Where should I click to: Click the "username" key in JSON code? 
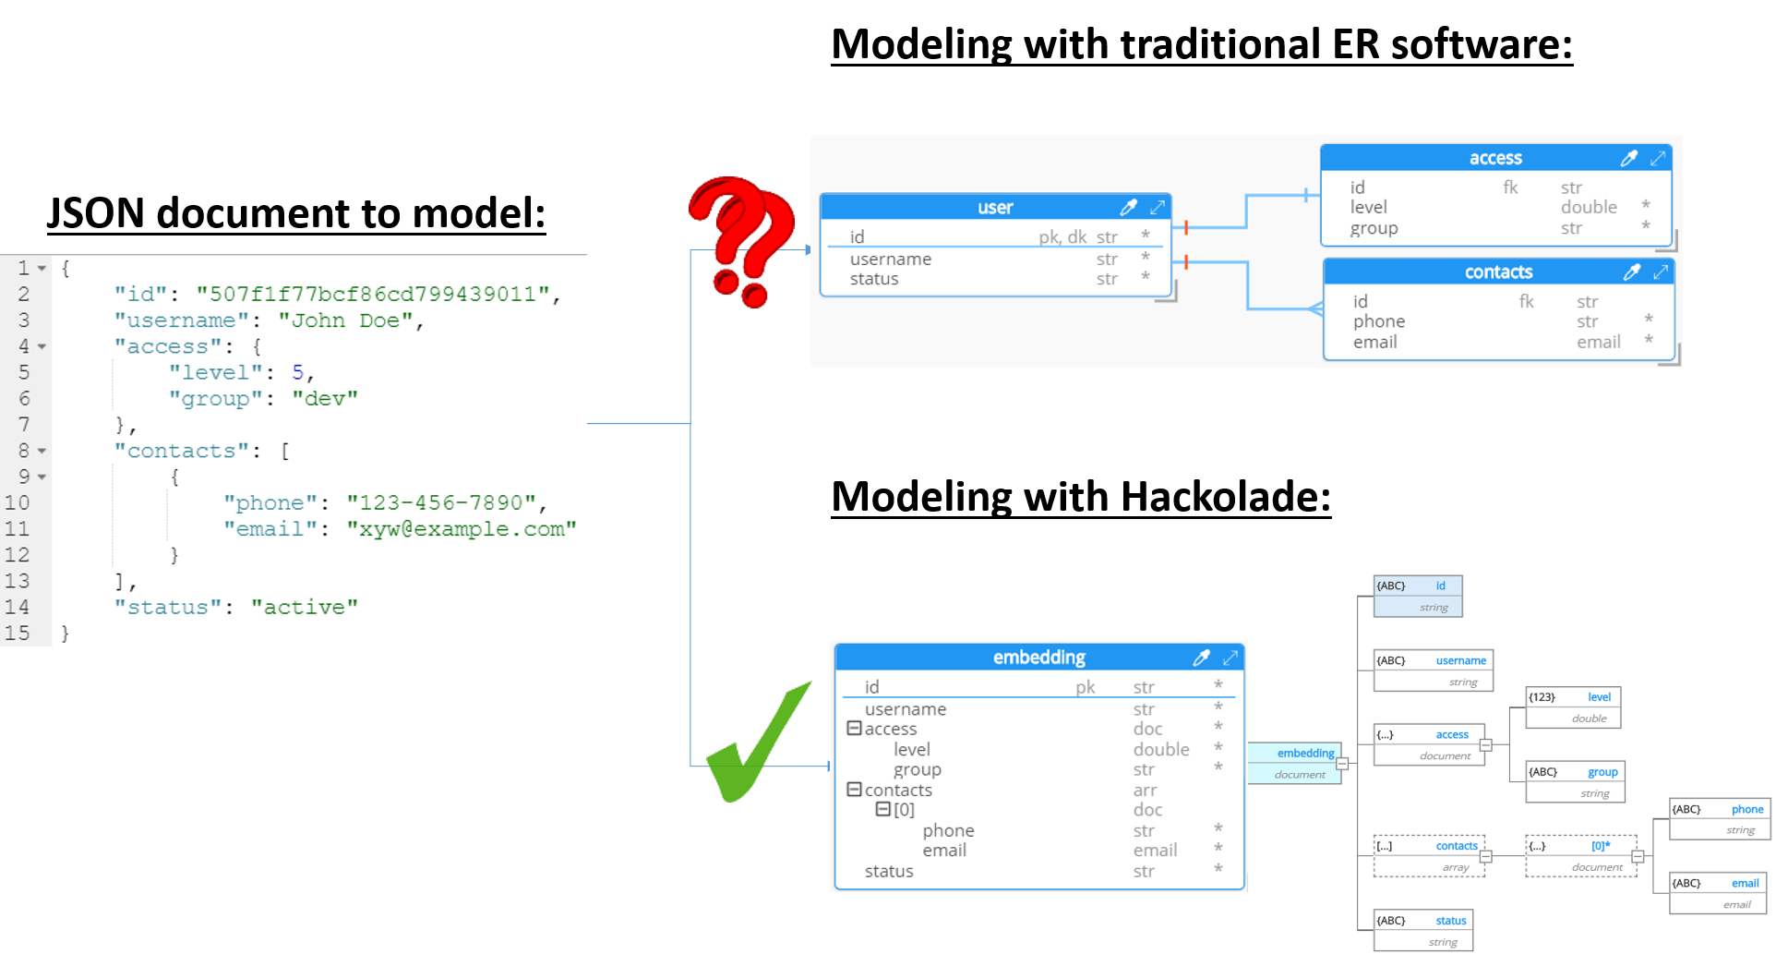(181, 320)
